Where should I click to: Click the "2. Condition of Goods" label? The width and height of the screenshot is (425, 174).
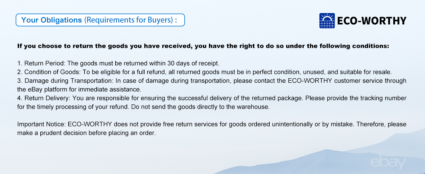pos(48,72)
